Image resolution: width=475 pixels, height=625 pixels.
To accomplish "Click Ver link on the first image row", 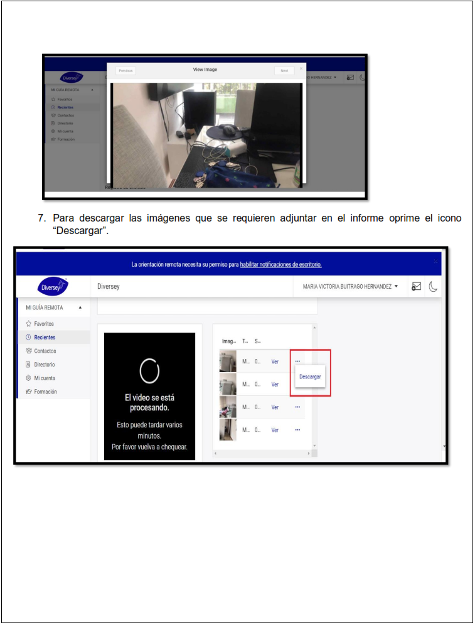I will click(x=275, y=361).
